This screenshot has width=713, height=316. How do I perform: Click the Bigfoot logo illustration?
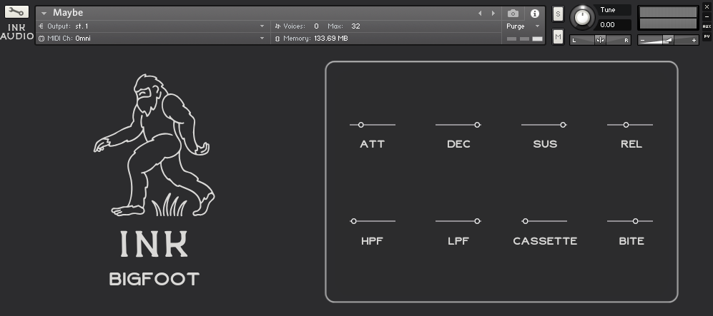click(x=154, y=146)
